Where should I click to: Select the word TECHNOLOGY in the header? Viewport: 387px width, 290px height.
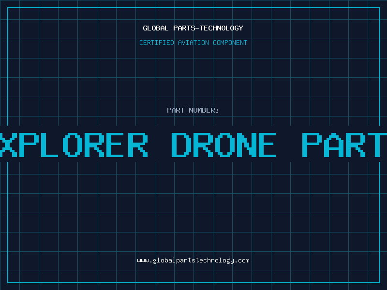click(222, 28)
